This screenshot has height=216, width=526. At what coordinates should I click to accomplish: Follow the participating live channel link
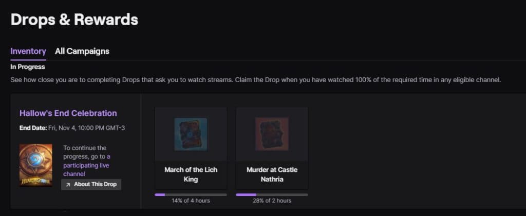pos(86,165)
